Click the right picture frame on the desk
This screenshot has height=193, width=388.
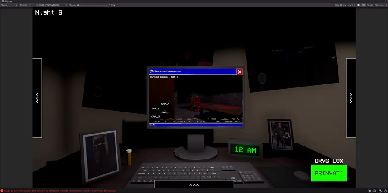(281, 134)
